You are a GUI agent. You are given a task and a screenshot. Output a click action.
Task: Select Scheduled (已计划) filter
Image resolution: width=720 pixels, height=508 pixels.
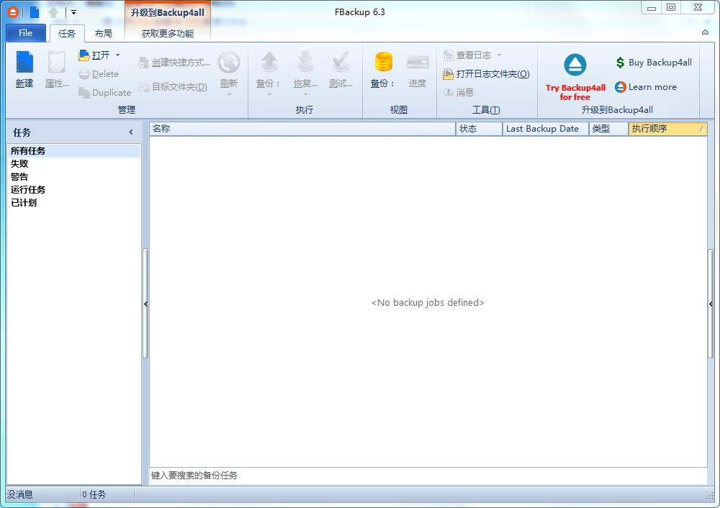pyautogui.click(x=73, y=202)
